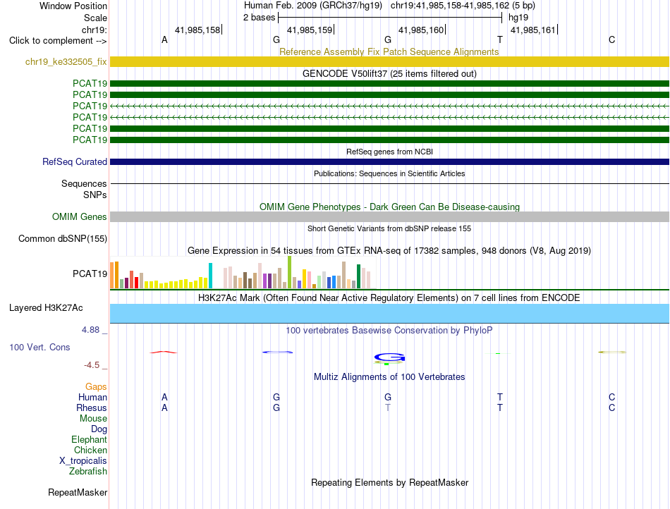The height and width of the screenshot is (509, 670).
Task: Open OMIM Gene Phenotypes track title
Action: 389,207
